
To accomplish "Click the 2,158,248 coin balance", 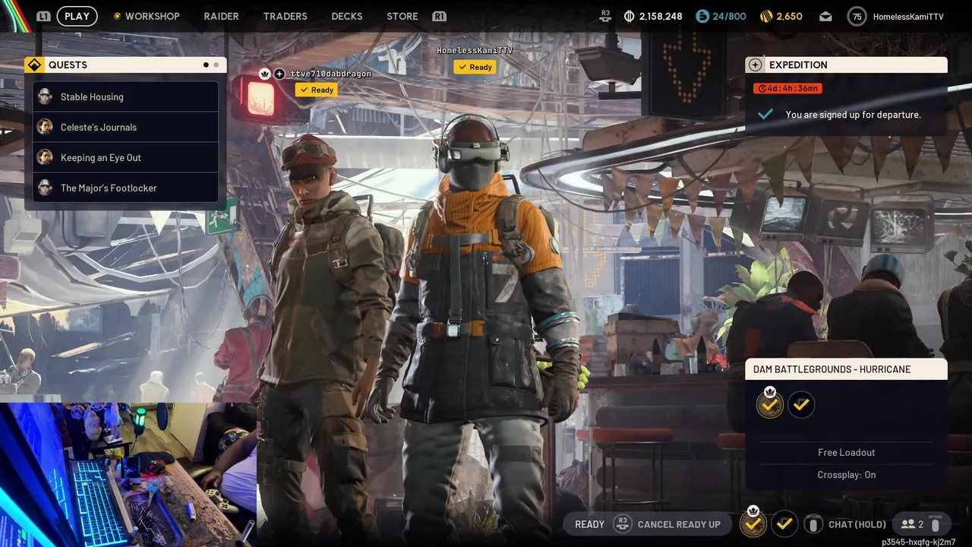I will (661, 16).
